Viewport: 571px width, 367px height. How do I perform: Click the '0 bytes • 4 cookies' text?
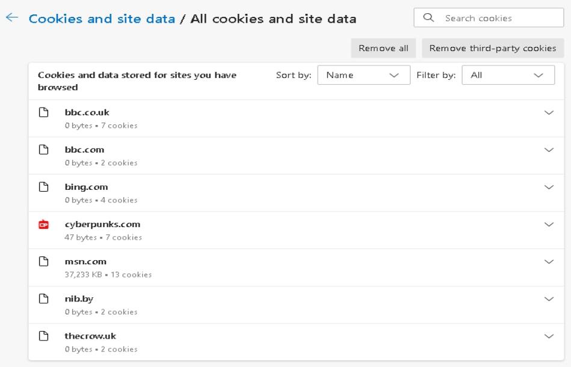tap(101, 200)
